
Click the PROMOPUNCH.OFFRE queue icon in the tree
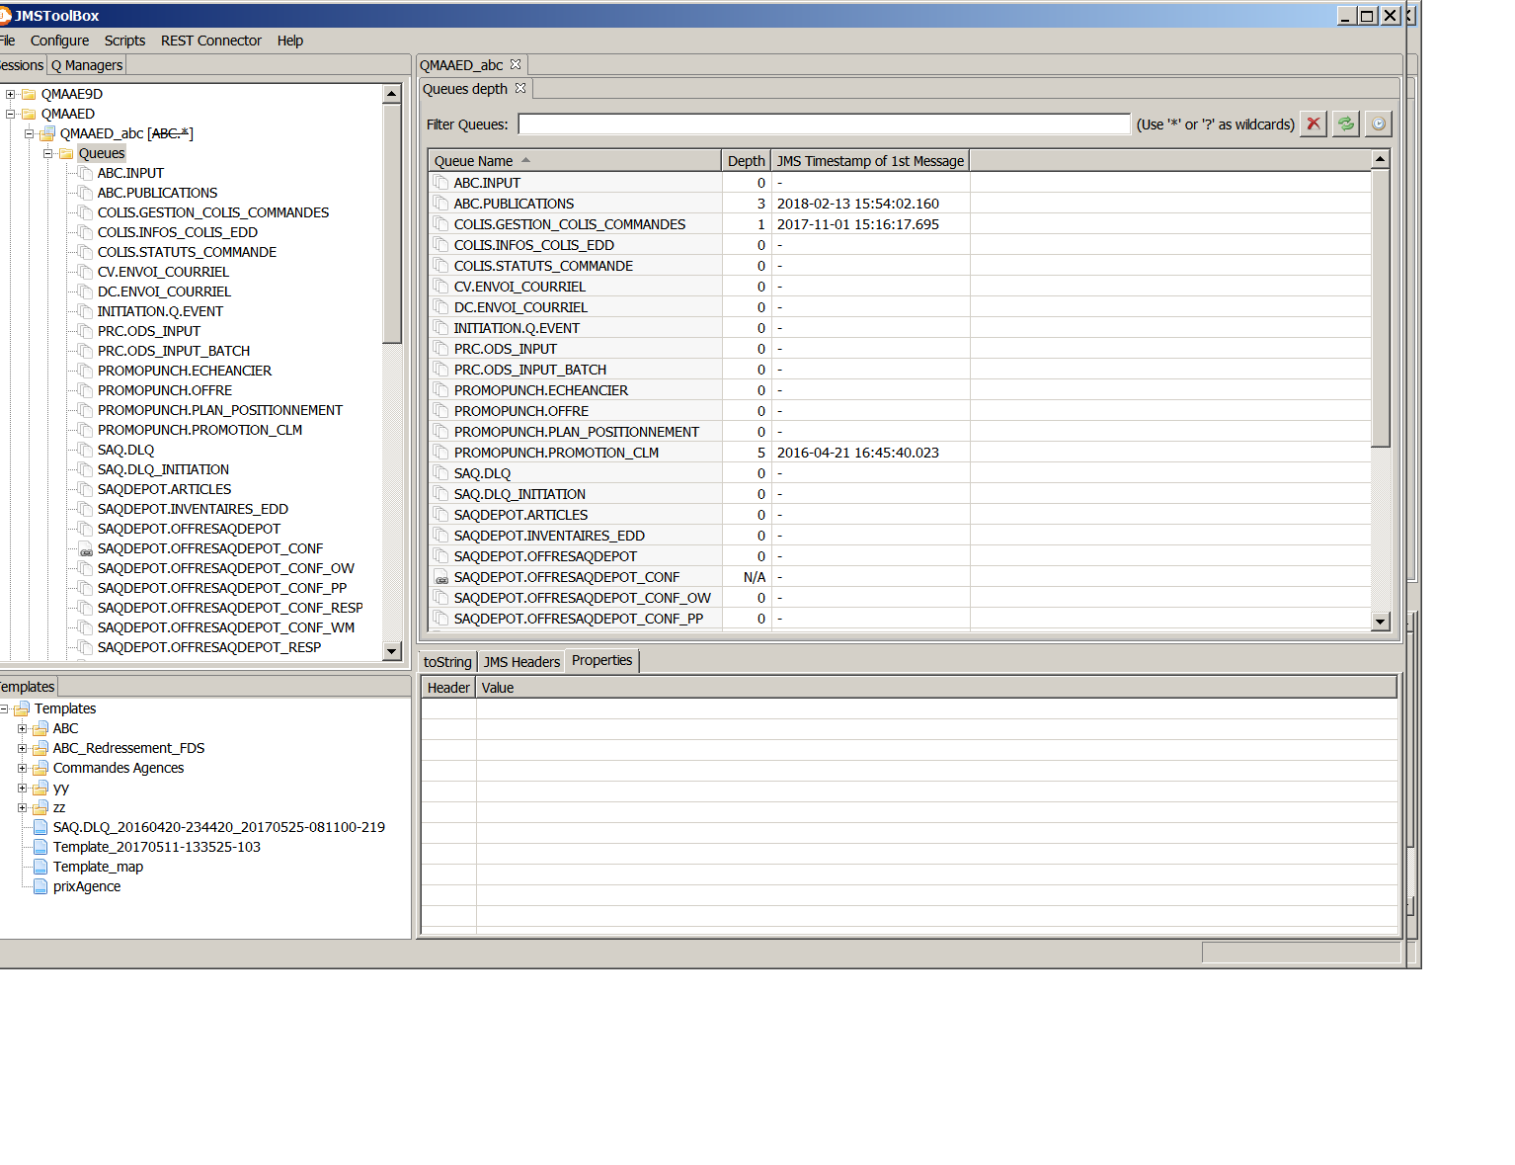tap(86, 390)
